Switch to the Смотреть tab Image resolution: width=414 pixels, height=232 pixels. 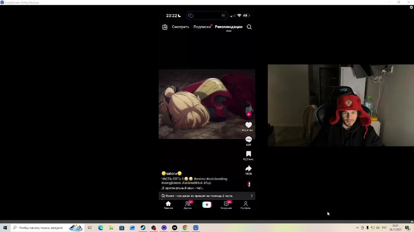point(180,27)
